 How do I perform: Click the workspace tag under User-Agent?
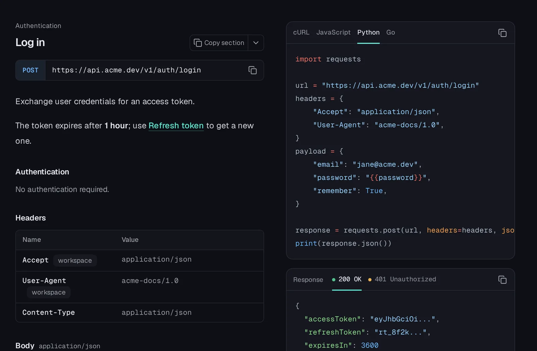click(49, 293)
